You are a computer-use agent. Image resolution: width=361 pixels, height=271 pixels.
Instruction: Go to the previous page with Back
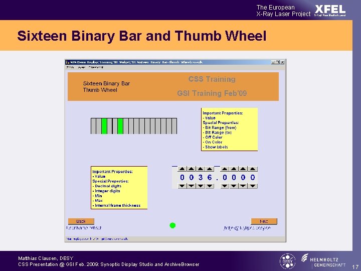click(81, 221)
